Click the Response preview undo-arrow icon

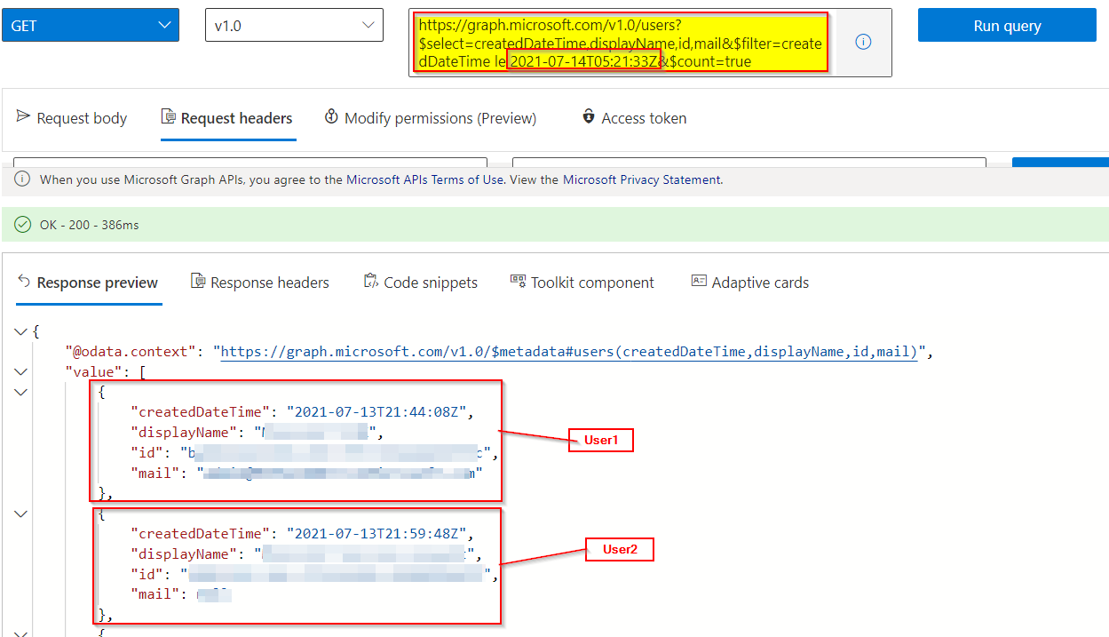25,281
